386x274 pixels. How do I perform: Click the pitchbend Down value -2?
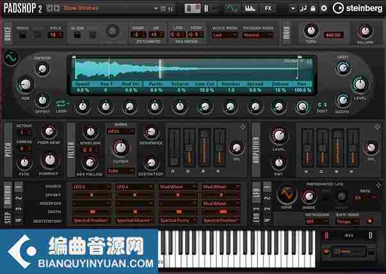click(x=138, y=35)
